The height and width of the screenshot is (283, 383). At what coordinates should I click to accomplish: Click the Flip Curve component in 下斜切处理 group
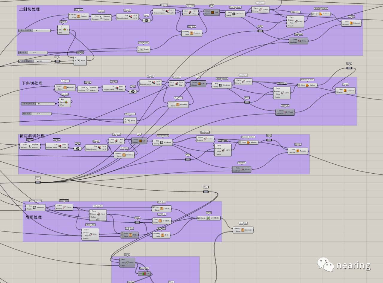pyautogui.click(x=177, y=83)
